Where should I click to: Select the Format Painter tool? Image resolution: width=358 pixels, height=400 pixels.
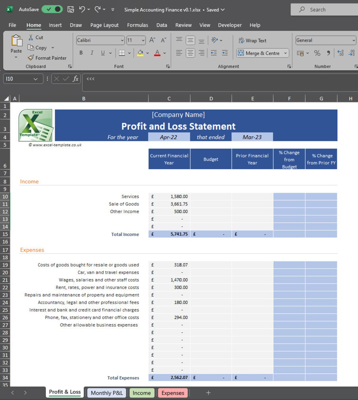(47, 58)
